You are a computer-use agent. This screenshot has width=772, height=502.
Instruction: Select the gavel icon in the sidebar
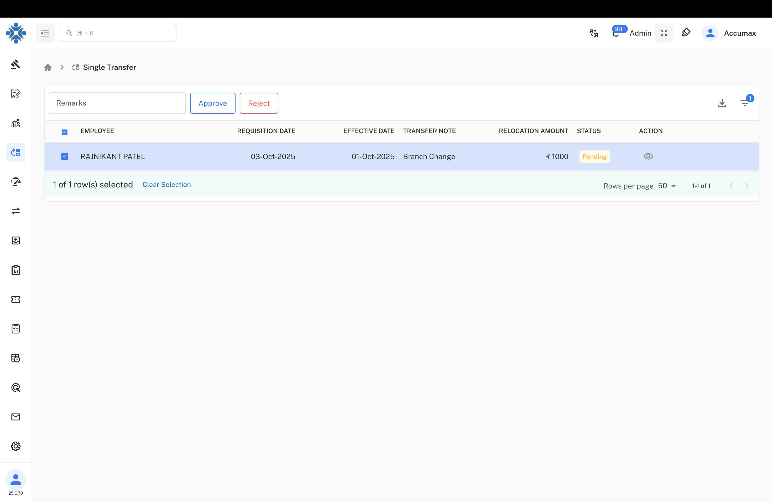(x=15, y=64)
